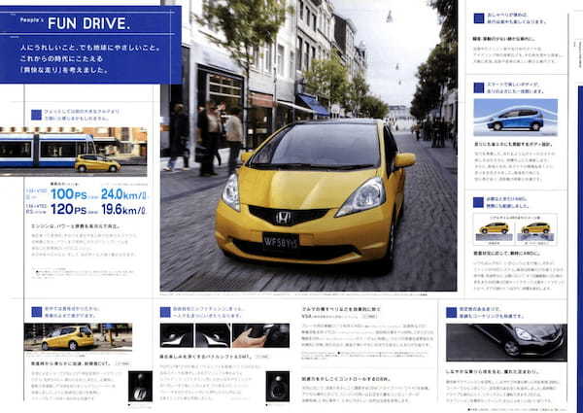
Task: Click the "VSA" heading text
Action: 306,317
